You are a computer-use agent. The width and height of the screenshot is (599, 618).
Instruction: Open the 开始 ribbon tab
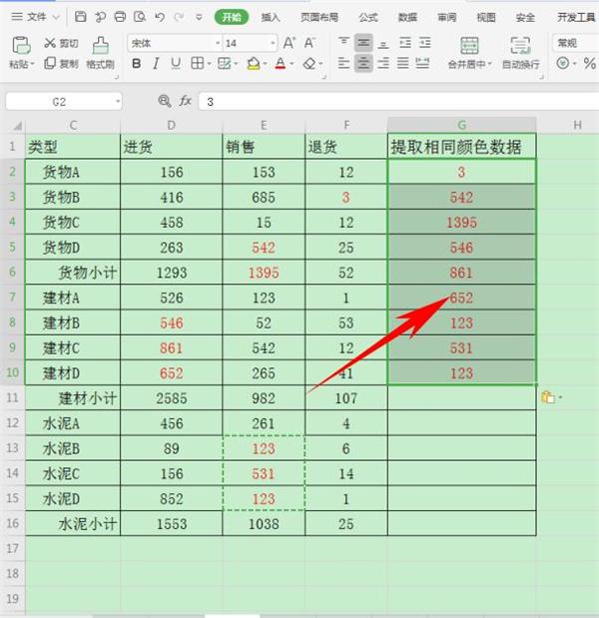(232, 17)
